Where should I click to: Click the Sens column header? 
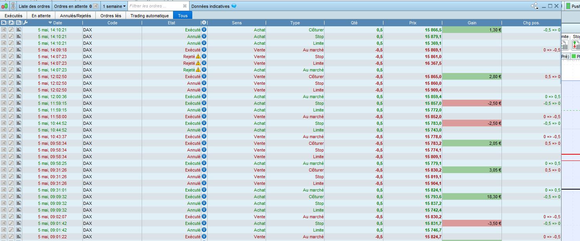237,23
